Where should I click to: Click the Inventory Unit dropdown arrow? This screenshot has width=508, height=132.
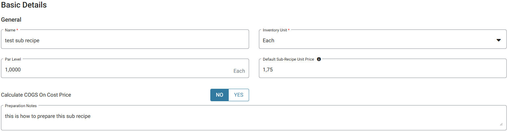pyautogui.click(x=498, y=40)
